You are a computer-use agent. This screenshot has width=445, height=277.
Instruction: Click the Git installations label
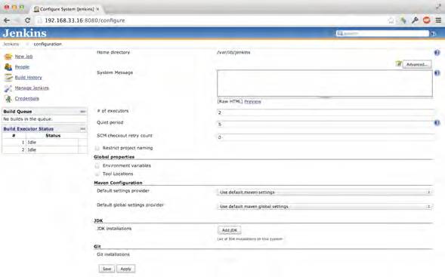pos(113,254)
